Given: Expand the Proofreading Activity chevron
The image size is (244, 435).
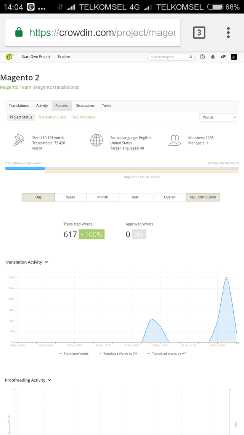Looking at the screenshot, I should coord(50,380).
